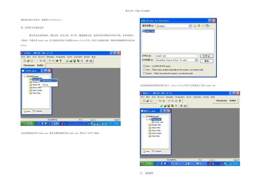This screenshot has height=194, width=275.
Task: Select 'Source Files' node in MyPrj tree
Action: (x=155, y=119)
